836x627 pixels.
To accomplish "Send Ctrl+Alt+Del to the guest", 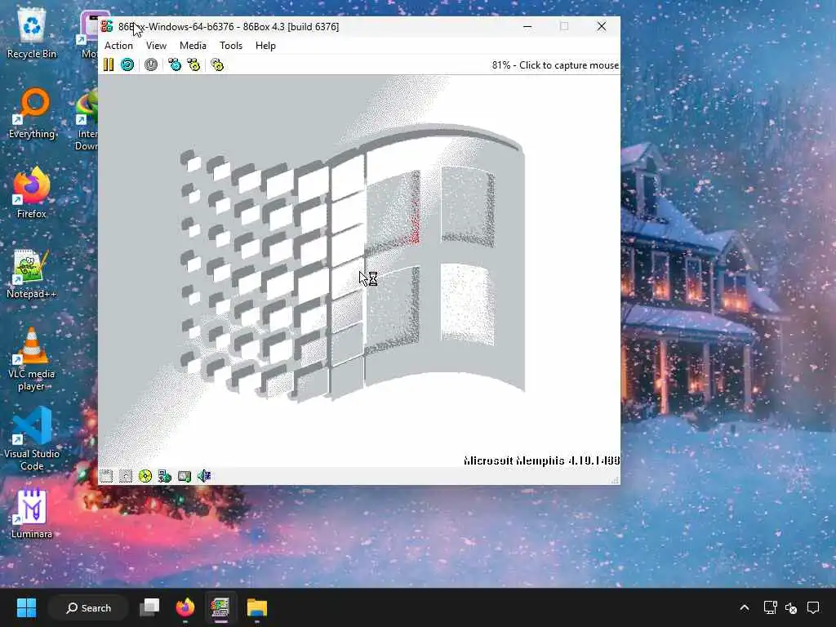I will click(x=175, y=65).
